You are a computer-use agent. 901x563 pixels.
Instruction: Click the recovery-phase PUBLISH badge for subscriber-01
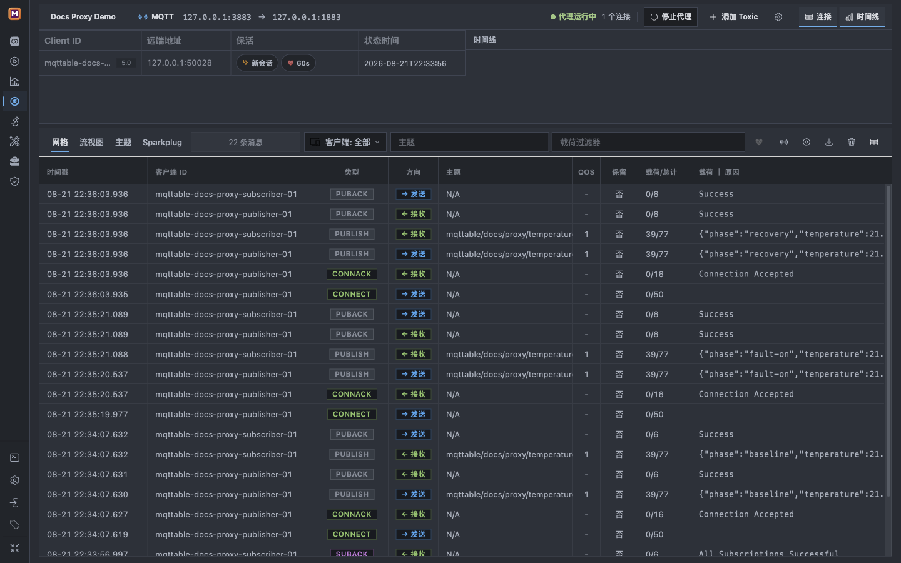coord(352,234)
